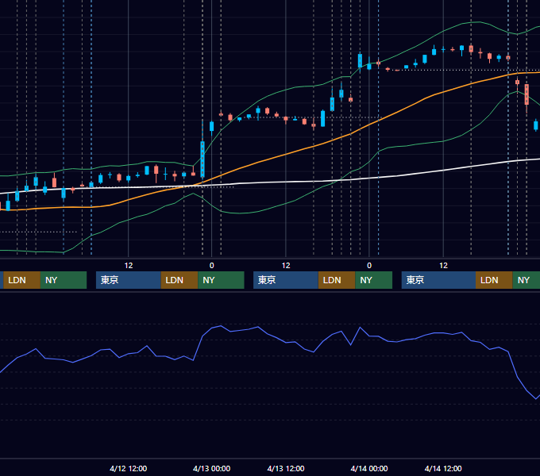The image size is (540, 476).
Task: Click the 4/14 00:00 date label
Action: point(368,468)
